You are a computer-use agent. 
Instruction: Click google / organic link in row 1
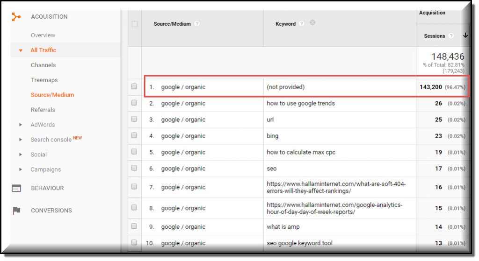pos(183,87)
